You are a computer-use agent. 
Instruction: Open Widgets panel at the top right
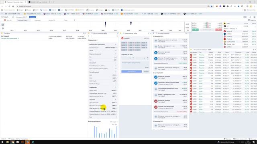click(252, 20)
